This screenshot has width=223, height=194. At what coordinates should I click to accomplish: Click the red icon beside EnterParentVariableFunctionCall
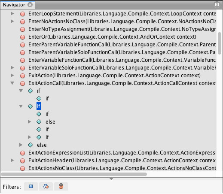pos(22,45)
